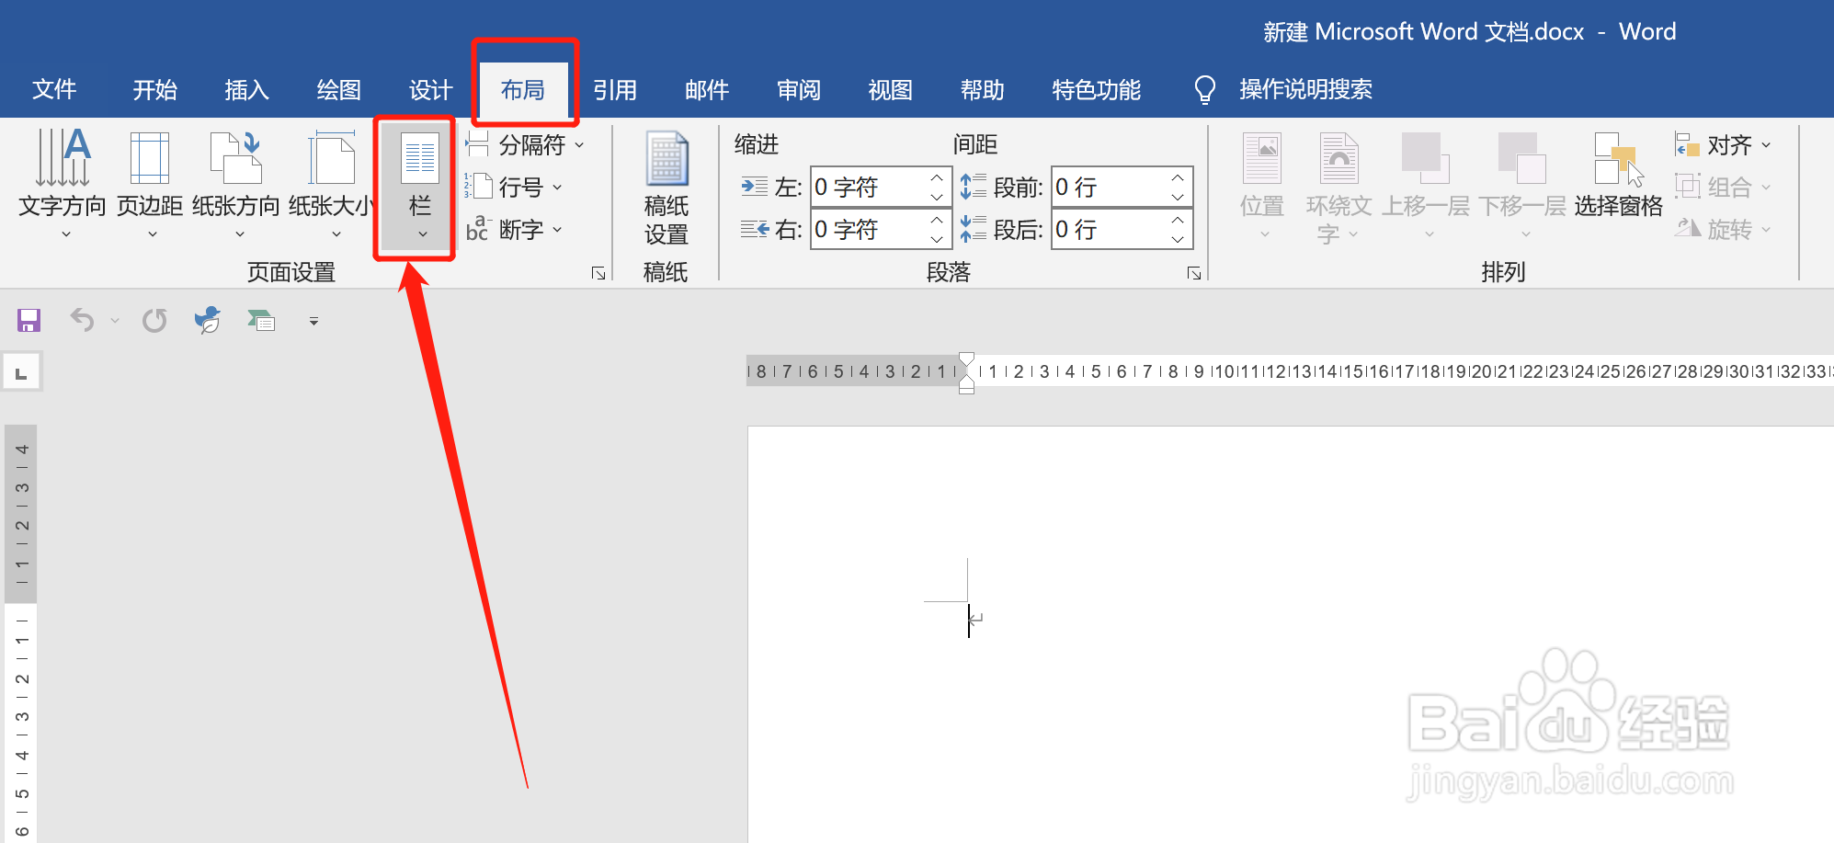Switch to the 插入 tab
Viewport: 1834px width, 843px height.
[246, 90]
